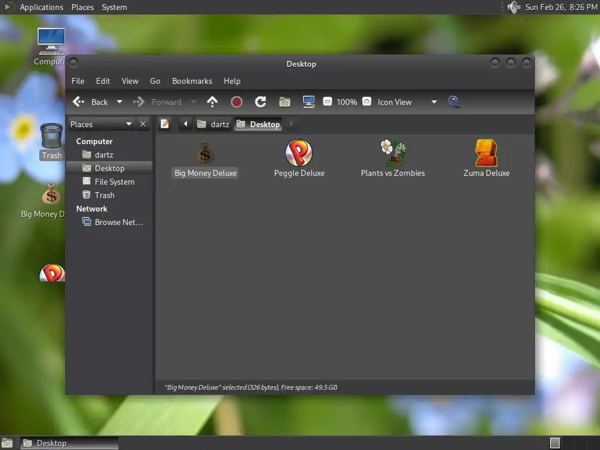
Task: Open the View menu
Action: point(130,81)
